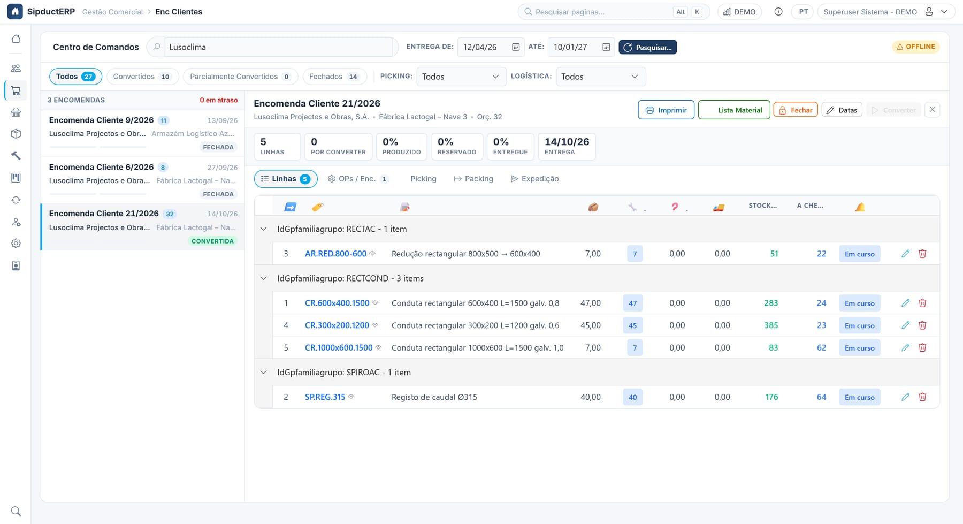Screen dimensions: 963x524
Task: Click the Lista Material button
Action: pos(734,110)
